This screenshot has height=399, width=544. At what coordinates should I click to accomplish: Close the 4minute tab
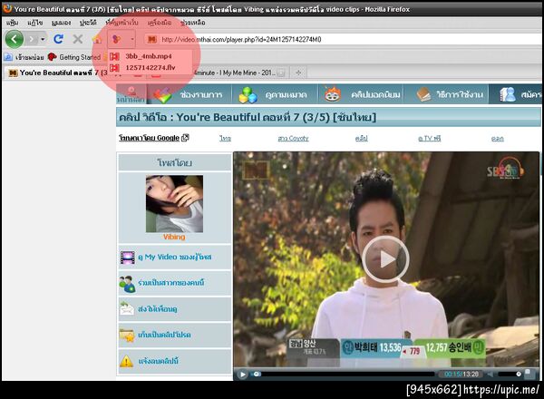tap(281, 73)
